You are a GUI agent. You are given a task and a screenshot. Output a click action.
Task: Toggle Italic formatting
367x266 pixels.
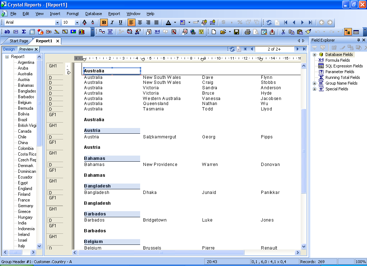coord(112,23)
